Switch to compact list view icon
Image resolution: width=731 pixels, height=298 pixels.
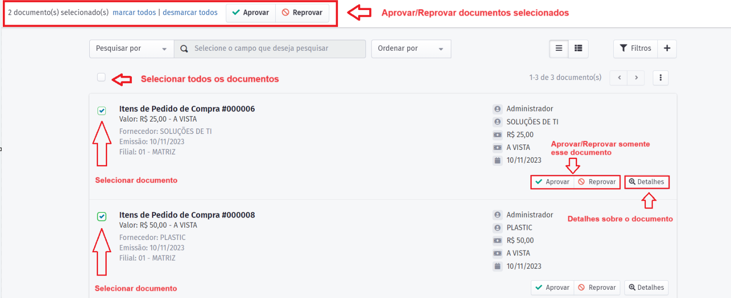click(559, 48)
